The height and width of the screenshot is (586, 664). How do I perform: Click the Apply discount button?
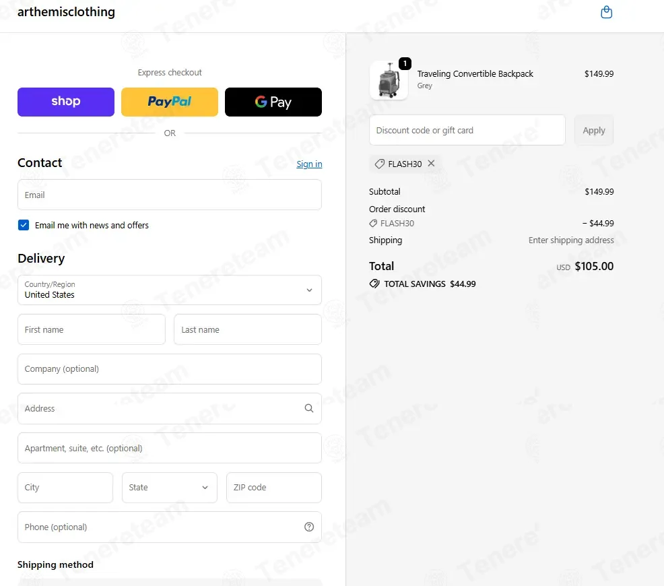(594, 131)
